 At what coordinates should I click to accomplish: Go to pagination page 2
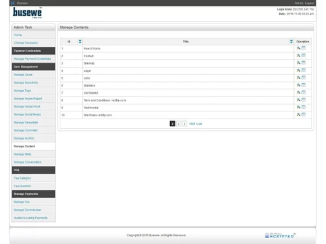tap(179, 124)
